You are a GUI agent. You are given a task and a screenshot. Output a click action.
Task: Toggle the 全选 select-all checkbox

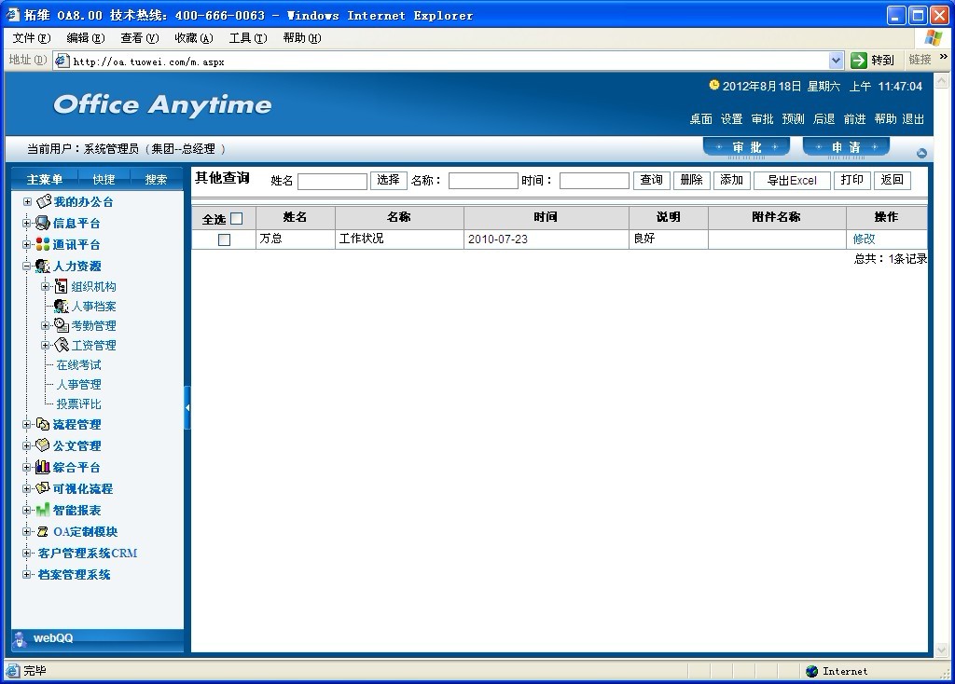pos(237,219)
